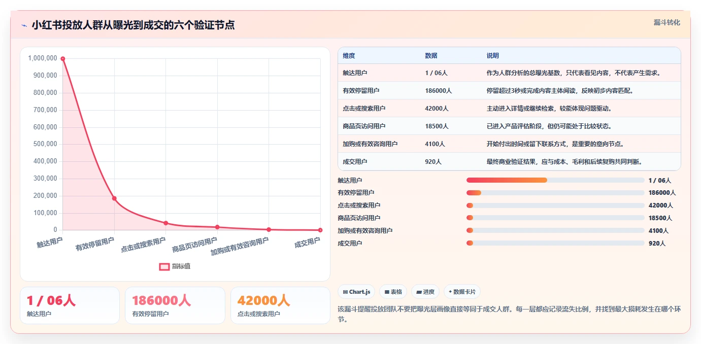
Task: Click the 加购或有效咨询用户 cell in the table
Action: click(x=370, y=144)
